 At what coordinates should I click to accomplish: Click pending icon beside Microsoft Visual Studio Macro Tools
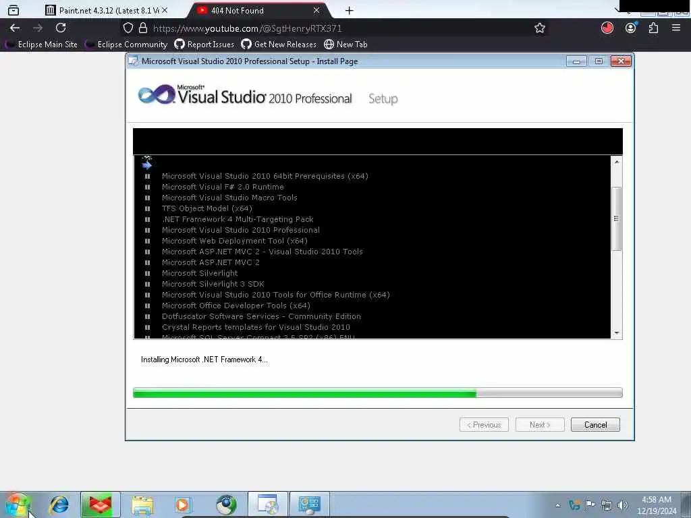click(147, 198)
